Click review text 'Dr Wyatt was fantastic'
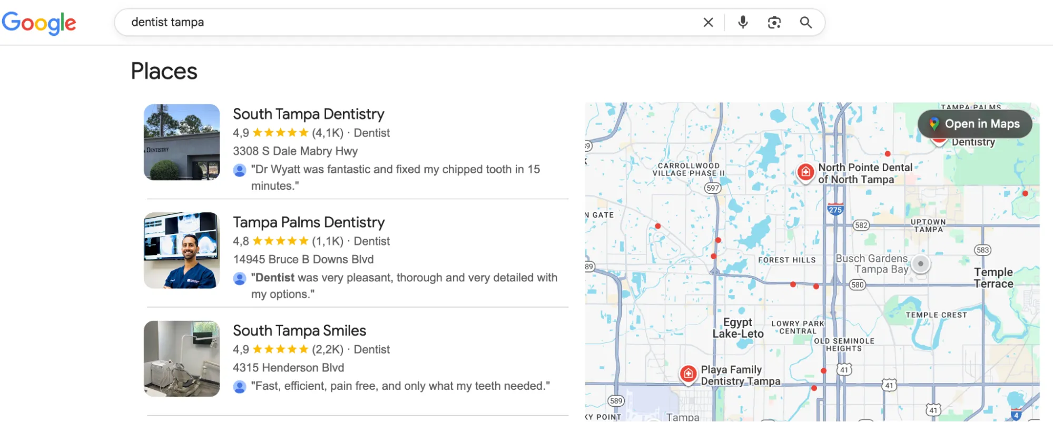 point(396,178)
